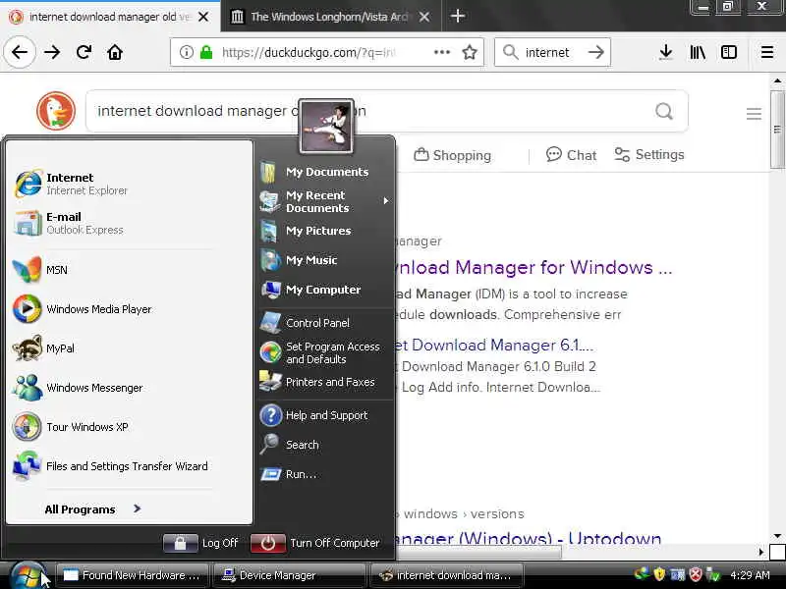Click the 4:29 AM system clock
This screenshot has width=786, height=589.
[750, 575]
